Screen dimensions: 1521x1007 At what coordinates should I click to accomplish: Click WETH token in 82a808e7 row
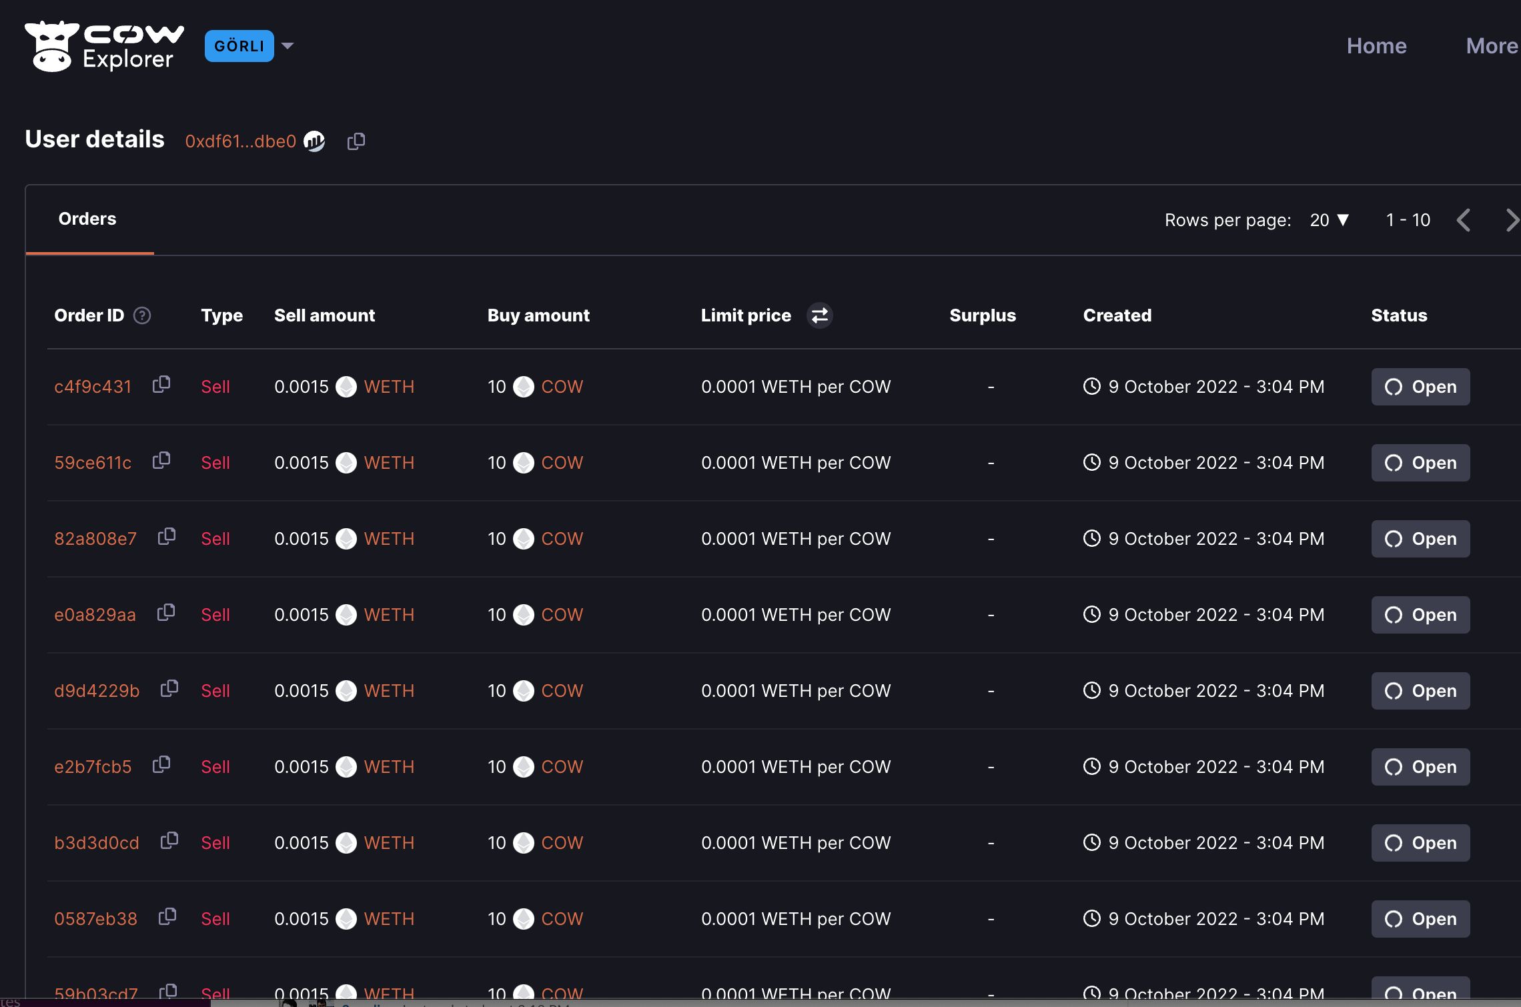click(x=389, y=539)
